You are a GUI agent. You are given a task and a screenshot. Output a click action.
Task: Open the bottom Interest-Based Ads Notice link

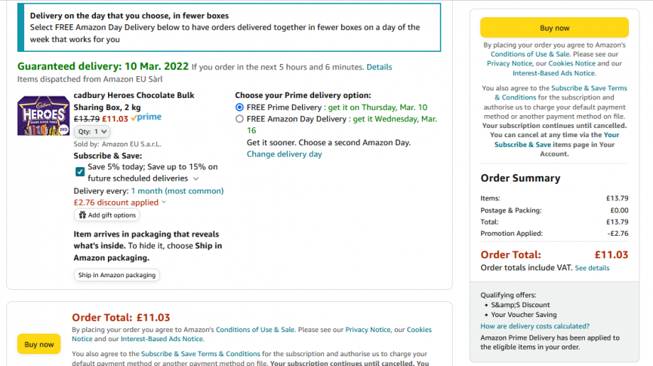click(162, 339)
